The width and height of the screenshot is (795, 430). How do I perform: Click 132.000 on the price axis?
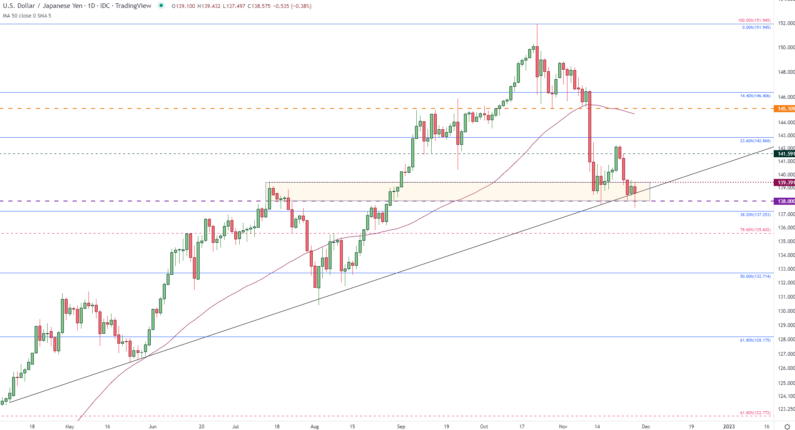pyautogui.click(x=786, y=283)
